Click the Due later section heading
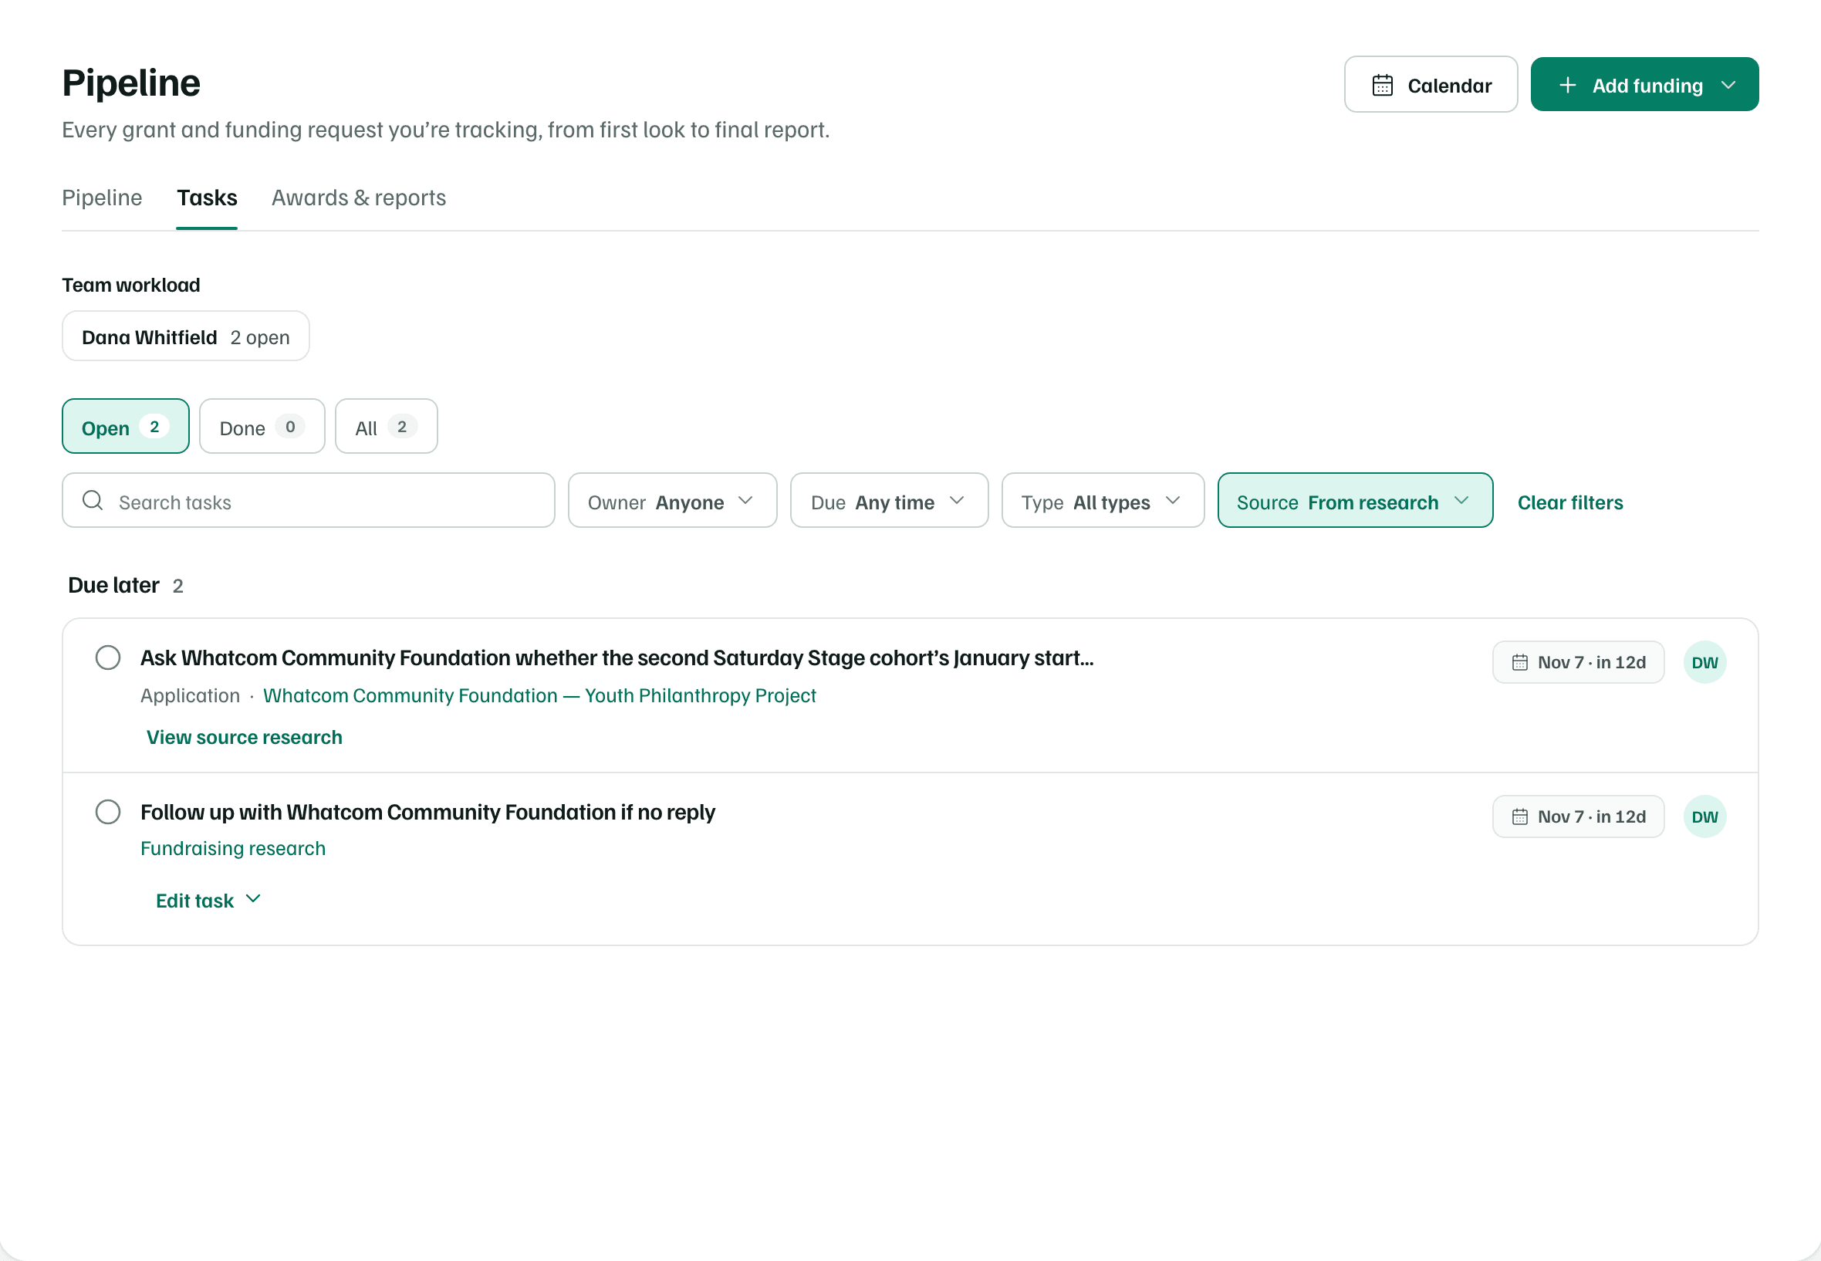Viewport: 1821px width, 1261px height. point(113,586)
